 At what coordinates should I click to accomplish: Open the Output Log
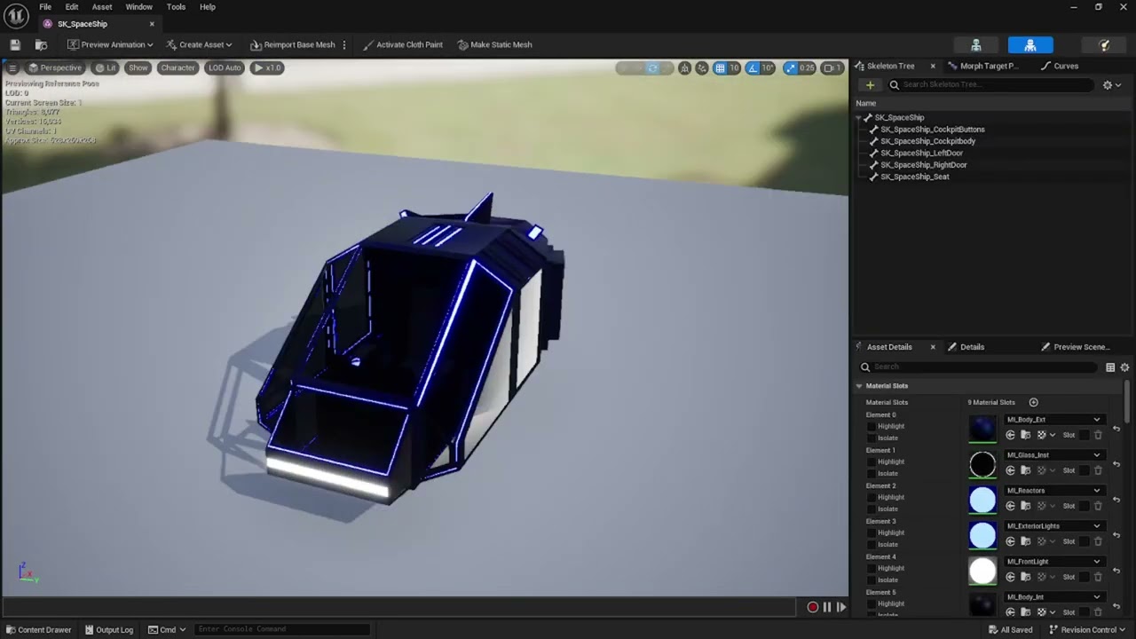click(x=108, y=630)
